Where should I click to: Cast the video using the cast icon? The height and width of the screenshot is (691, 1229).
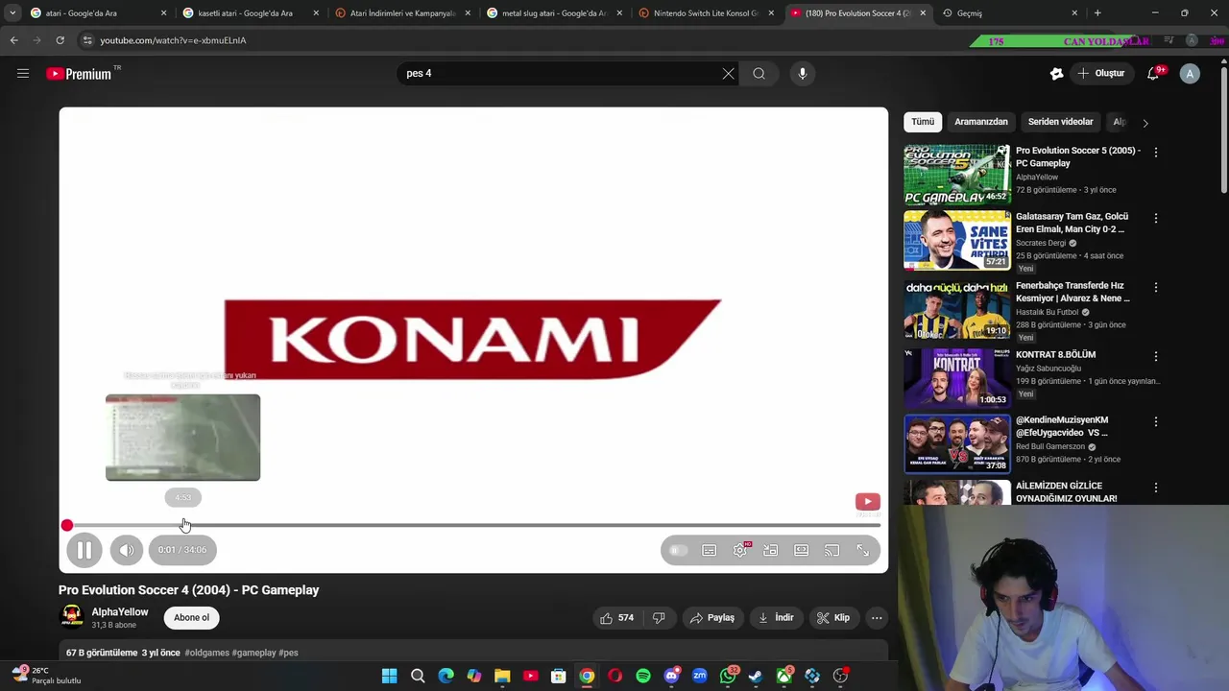[832, 550]
